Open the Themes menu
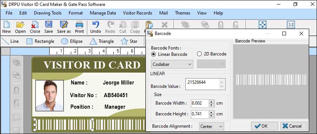The height and width of the screenshot is (134, 317). pyautogui.click(x=183, y=13)
